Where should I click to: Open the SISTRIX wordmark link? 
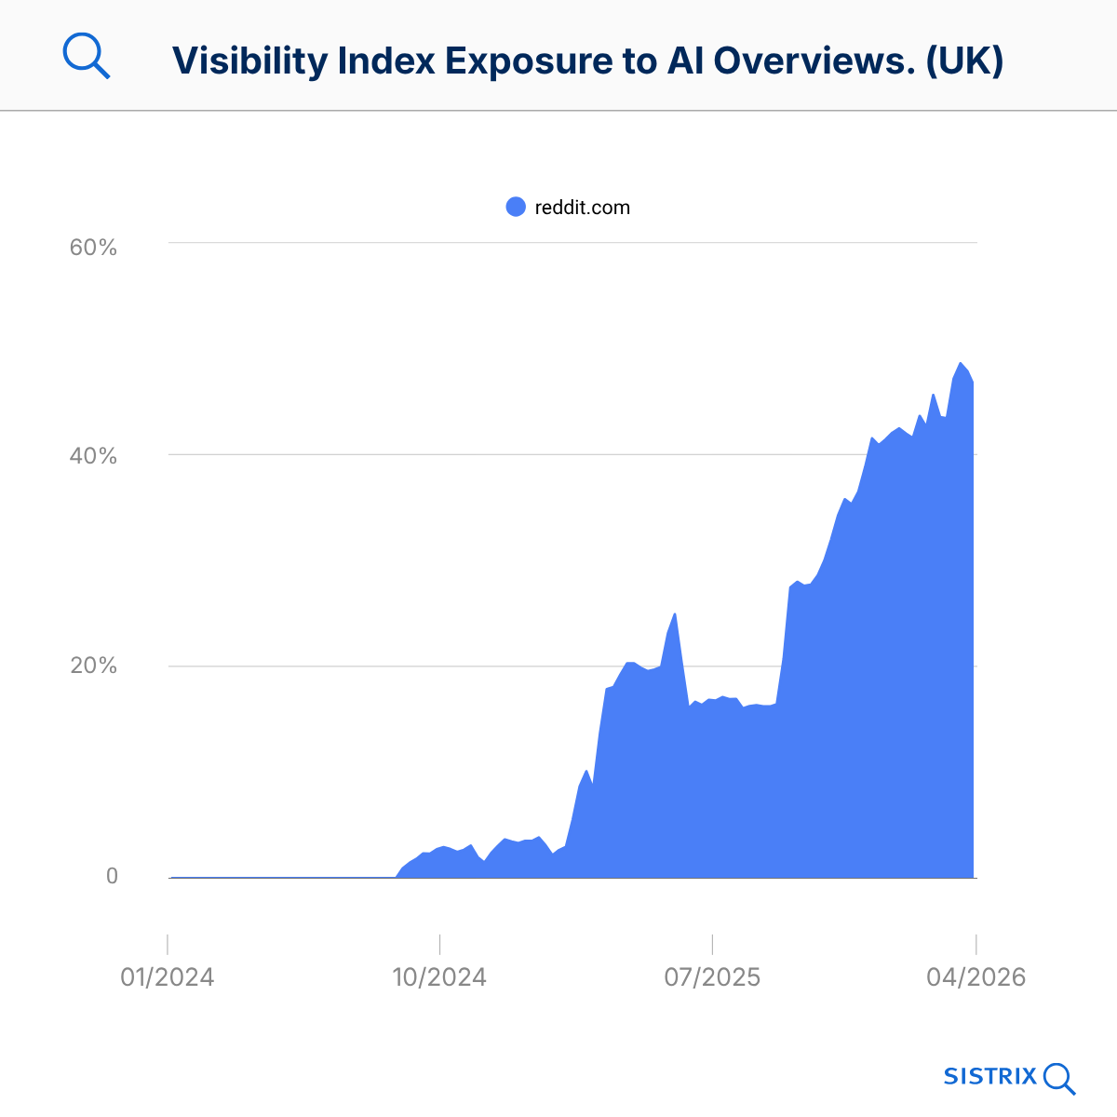[x=989, y=1077]
